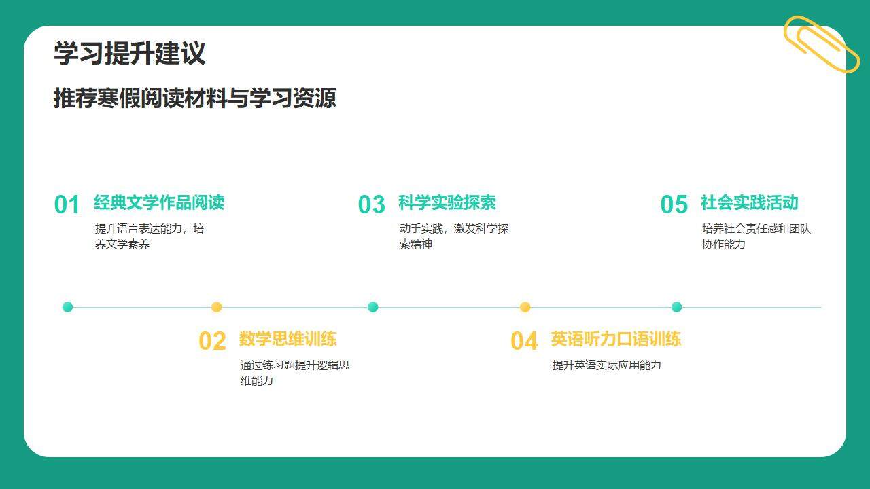
Task: Click heading 科学实验探索
Action: 447,202
